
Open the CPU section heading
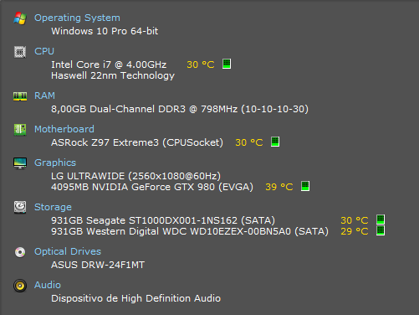click(44, 51)
